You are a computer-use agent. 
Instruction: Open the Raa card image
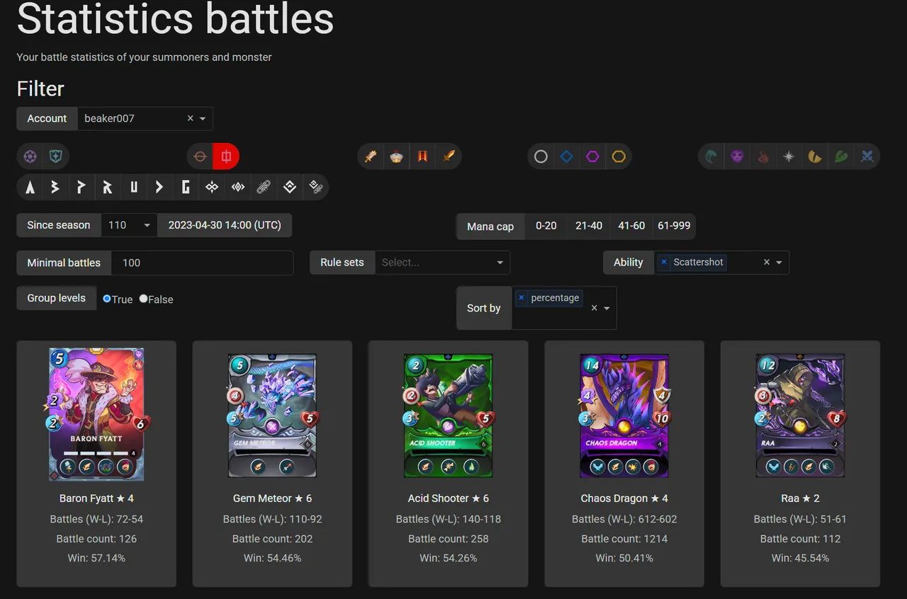pyautogui.click(x=800, y=416)
